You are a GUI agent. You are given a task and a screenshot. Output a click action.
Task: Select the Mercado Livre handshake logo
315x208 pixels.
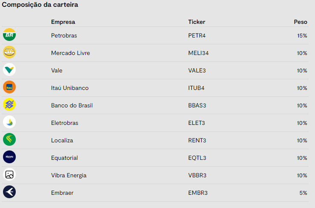pyautogui.click(x=9, y=52)
